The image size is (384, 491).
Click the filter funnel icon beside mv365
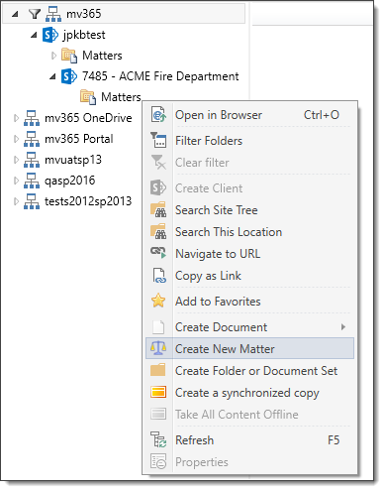(x=35, y=14)
